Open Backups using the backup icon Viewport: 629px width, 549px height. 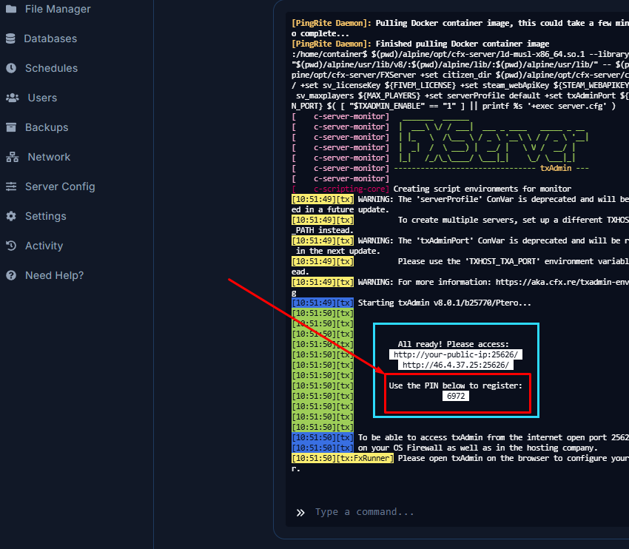pos(11,127)
